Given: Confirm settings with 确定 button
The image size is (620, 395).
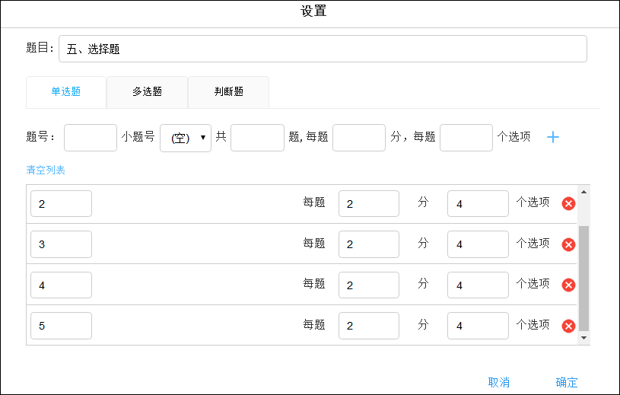Looking at the screenshot, I should coord(567,382).
